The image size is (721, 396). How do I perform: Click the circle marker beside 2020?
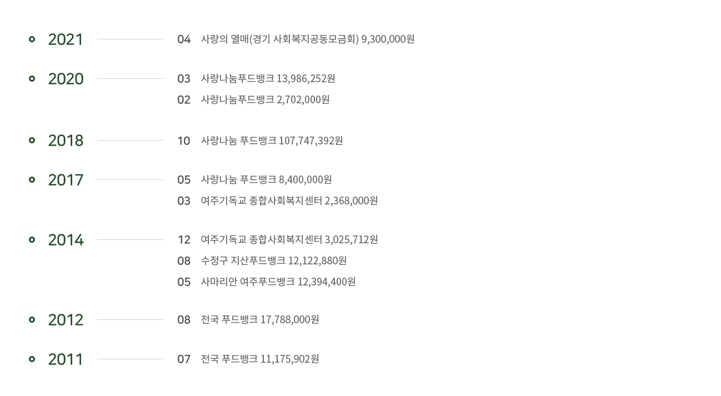tap(32, 79)
